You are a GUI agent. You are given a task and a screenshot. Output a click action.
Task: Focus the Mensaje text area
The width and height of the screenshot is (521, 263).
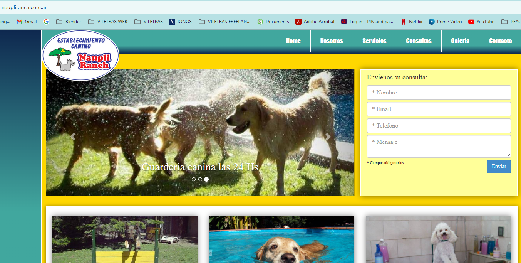[x=439, y=146]
